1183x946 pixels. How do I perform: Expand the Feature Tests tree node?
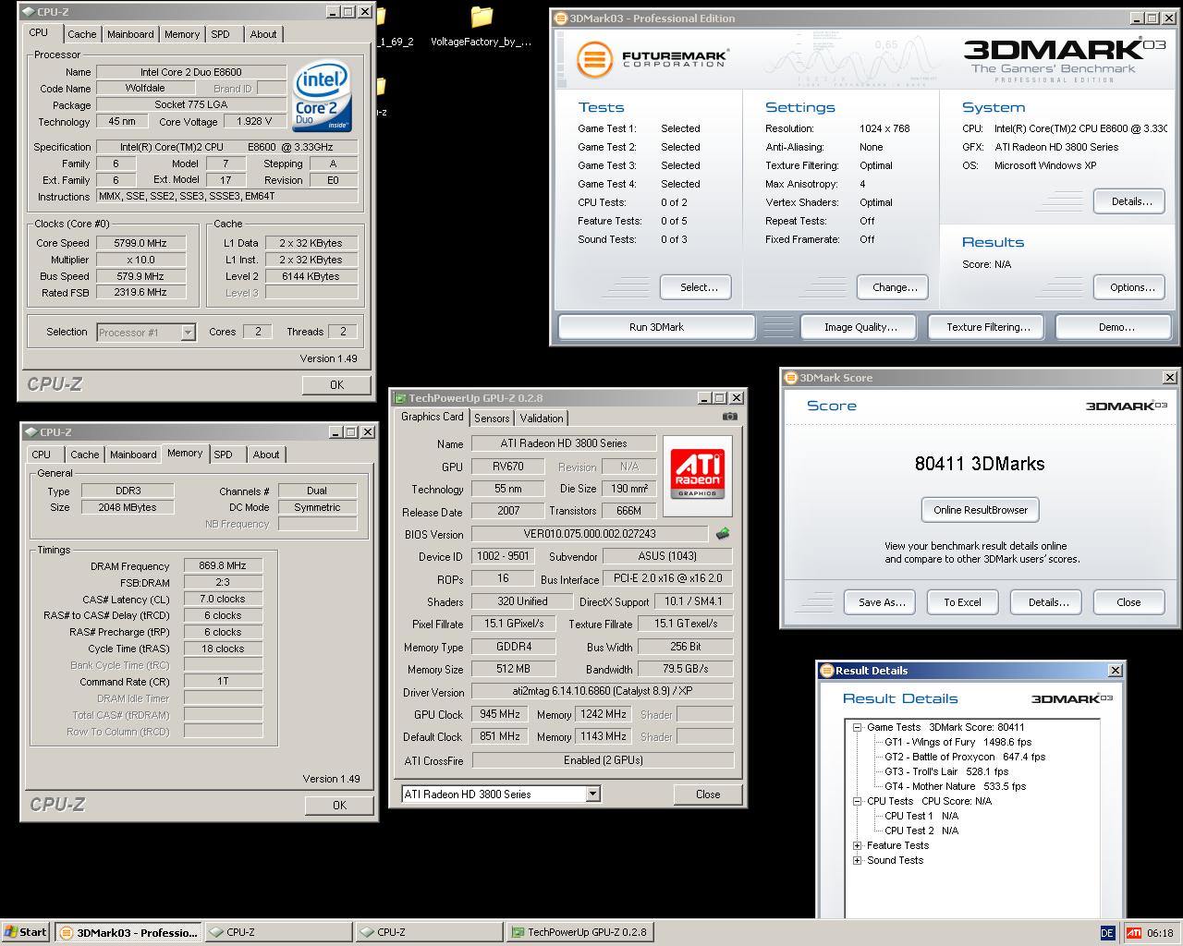[858, 845]
